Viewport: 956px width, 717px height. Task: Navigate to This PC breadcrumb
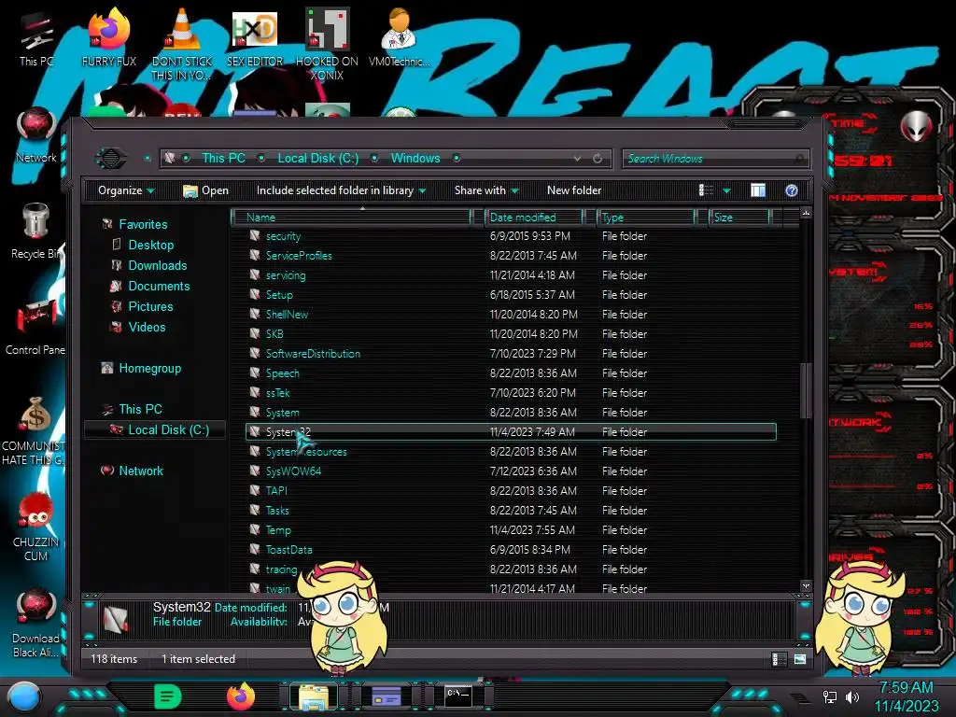[x=223, y=159]
